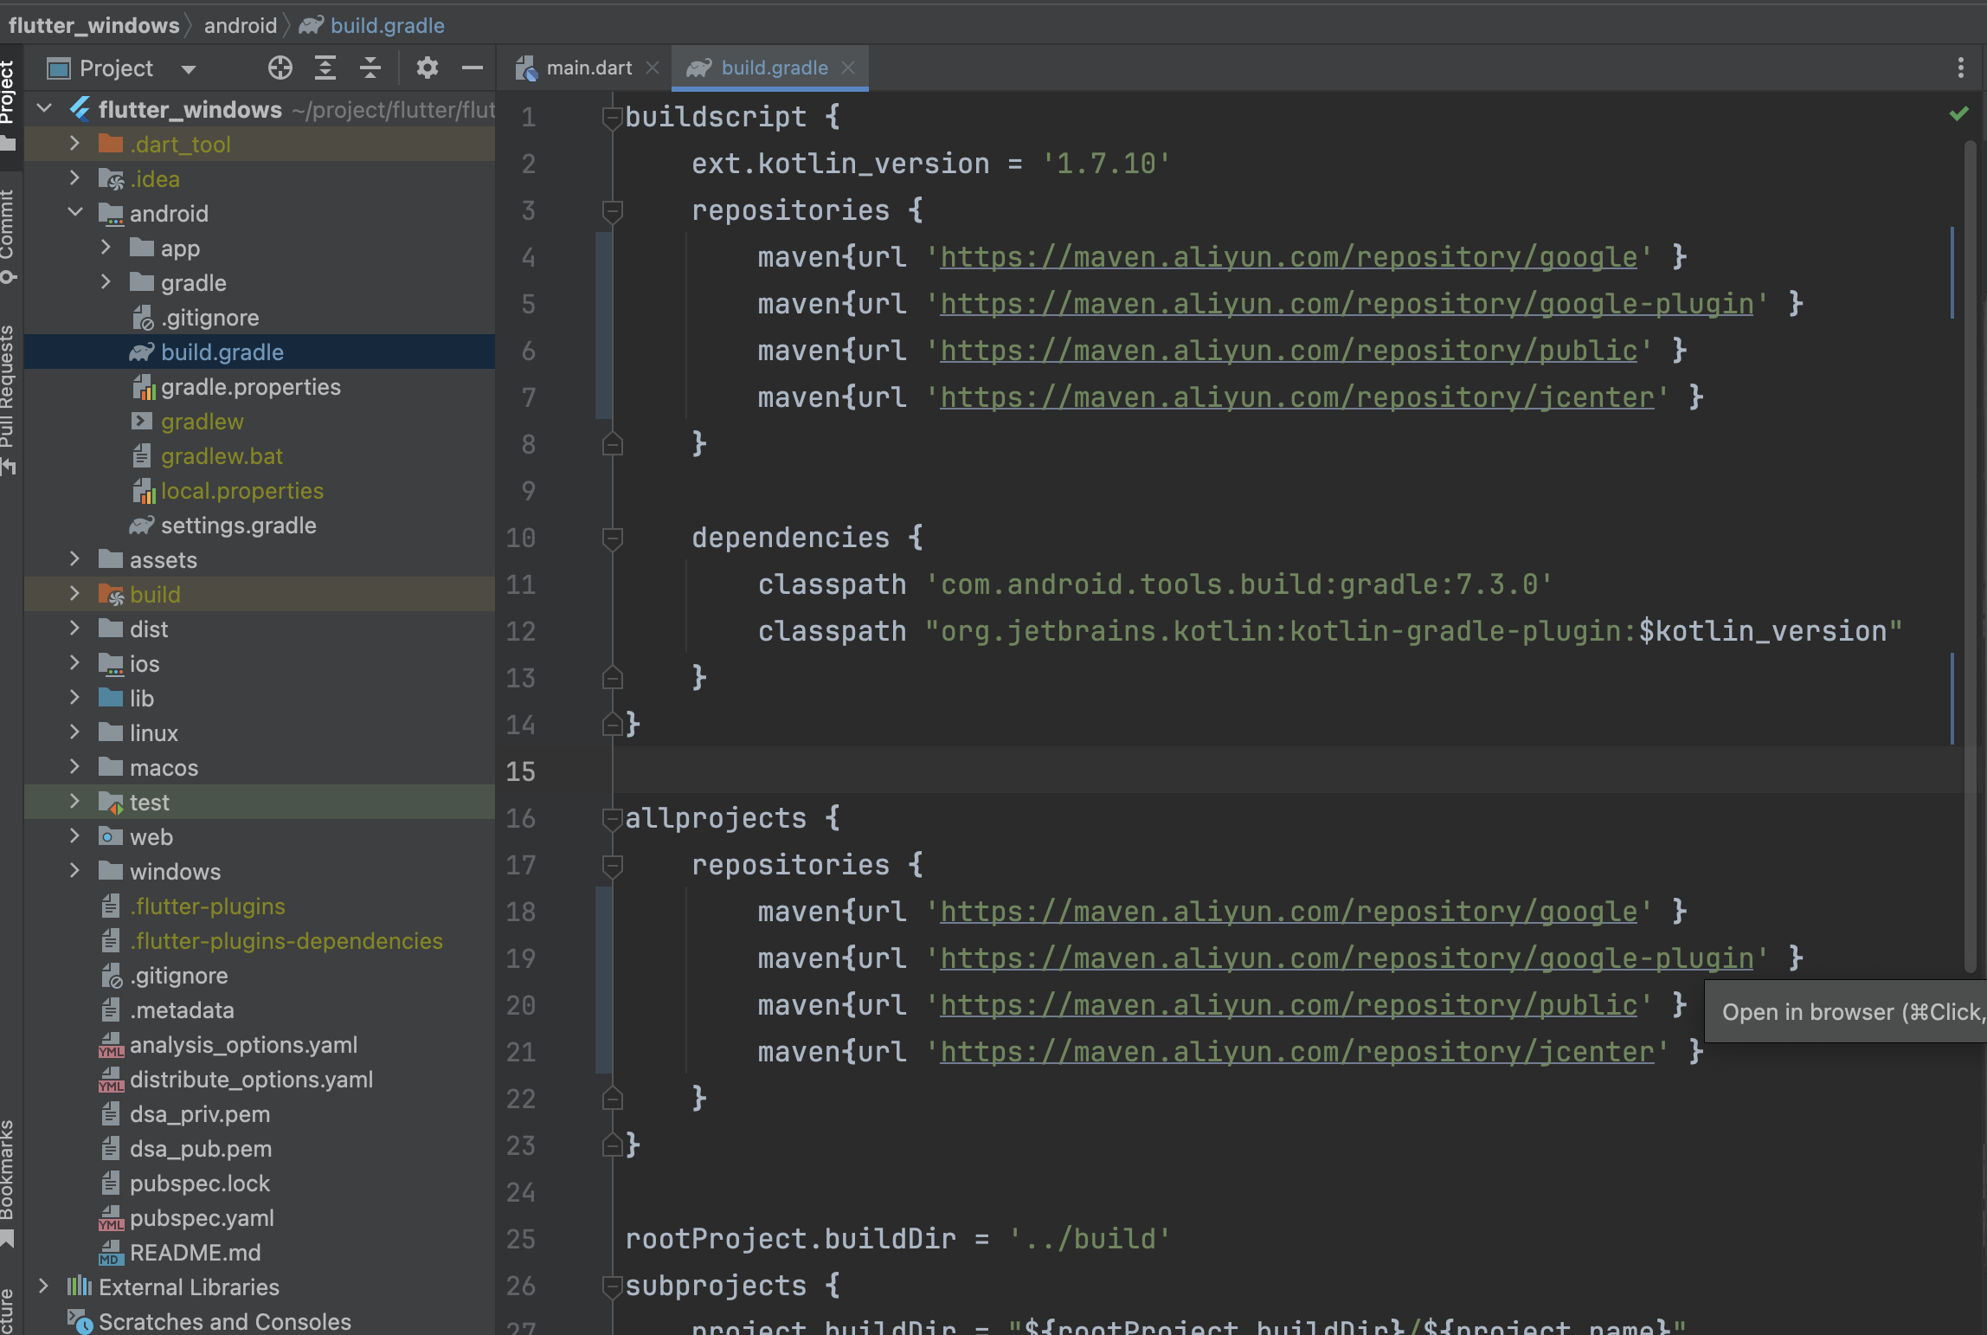1987x1335 pixels.
Task: Hide the Project panel with minus icon
Action: click(x=473, y=68)
